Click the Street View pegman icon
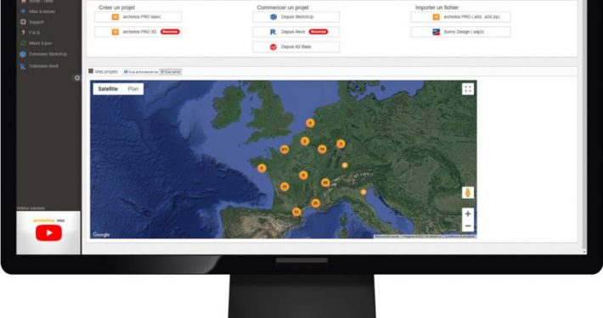The height and width of the screenshot is (318, 603). (468, 192)
